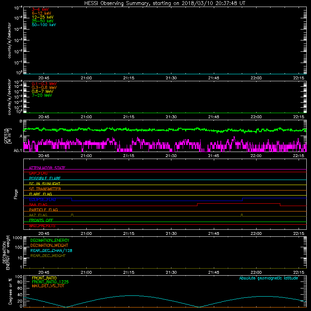
Task: Click the yellow FRONT_RATIO legend label
Action: click(x=44, y=278)
